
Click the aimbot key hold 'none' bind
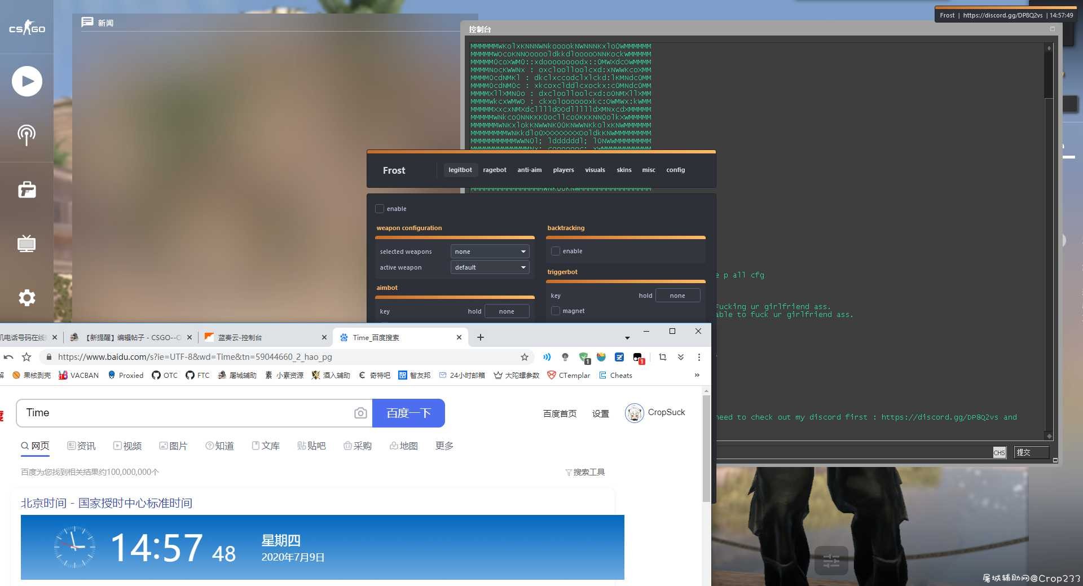coord(507,311)
